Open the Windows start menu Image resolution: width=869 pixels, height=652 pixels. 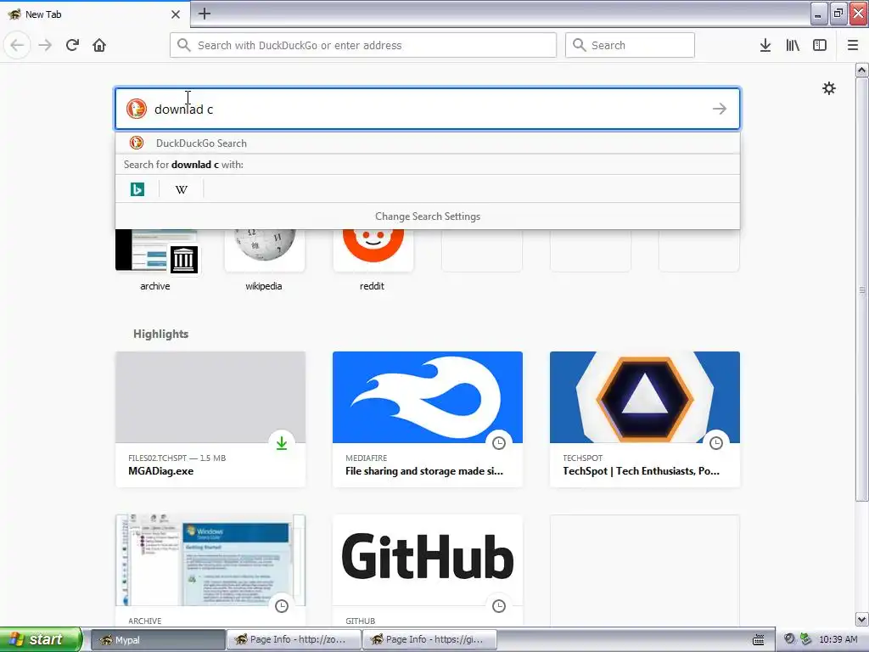coord(41,639)
